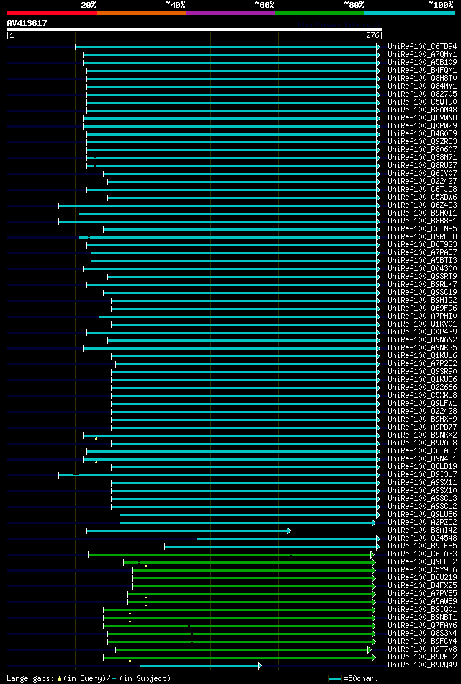Select the UniRef100_B9I3U7 hit label
This screenshot has width=461, height=684.
pos(422,474)
